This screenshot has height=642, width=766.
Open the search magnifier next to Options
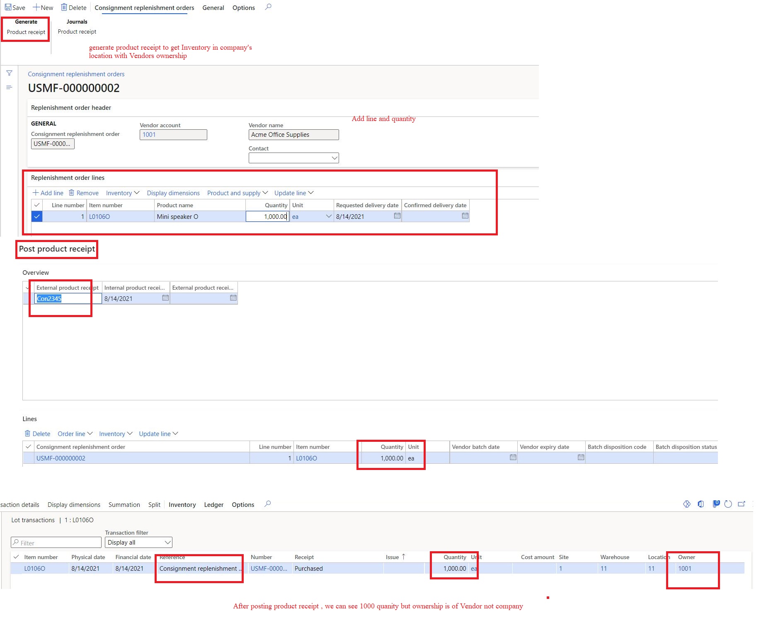pos(268,7)
